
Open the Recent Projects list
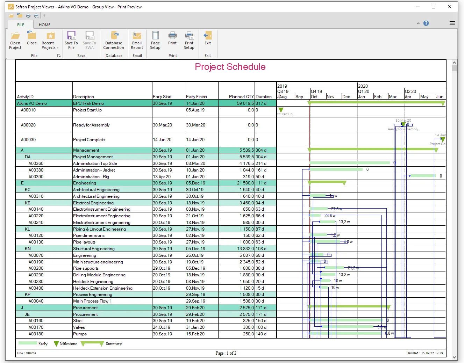(50, 41)
